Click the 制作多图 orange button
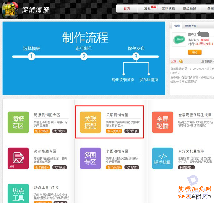Image resolution: width=214 pixels, height=203 pixels. 114,167
